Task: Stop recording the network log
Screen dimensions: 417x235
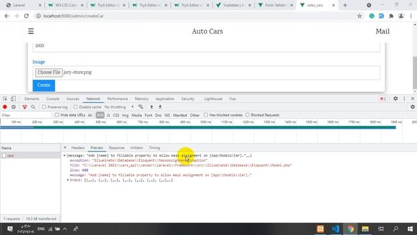Action: point(5,107)
